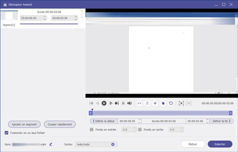Select the Segment[1] thumbnail
This screenshot has width=238, height=152.
9,15
